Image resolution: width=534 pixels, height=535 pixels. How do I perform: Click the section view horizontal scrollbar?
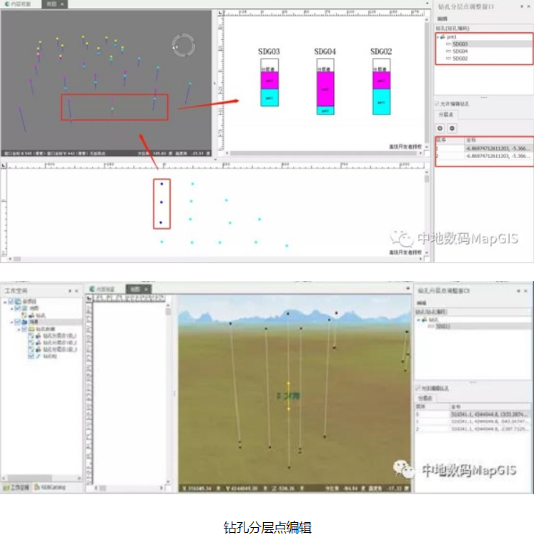pos(323,153)
